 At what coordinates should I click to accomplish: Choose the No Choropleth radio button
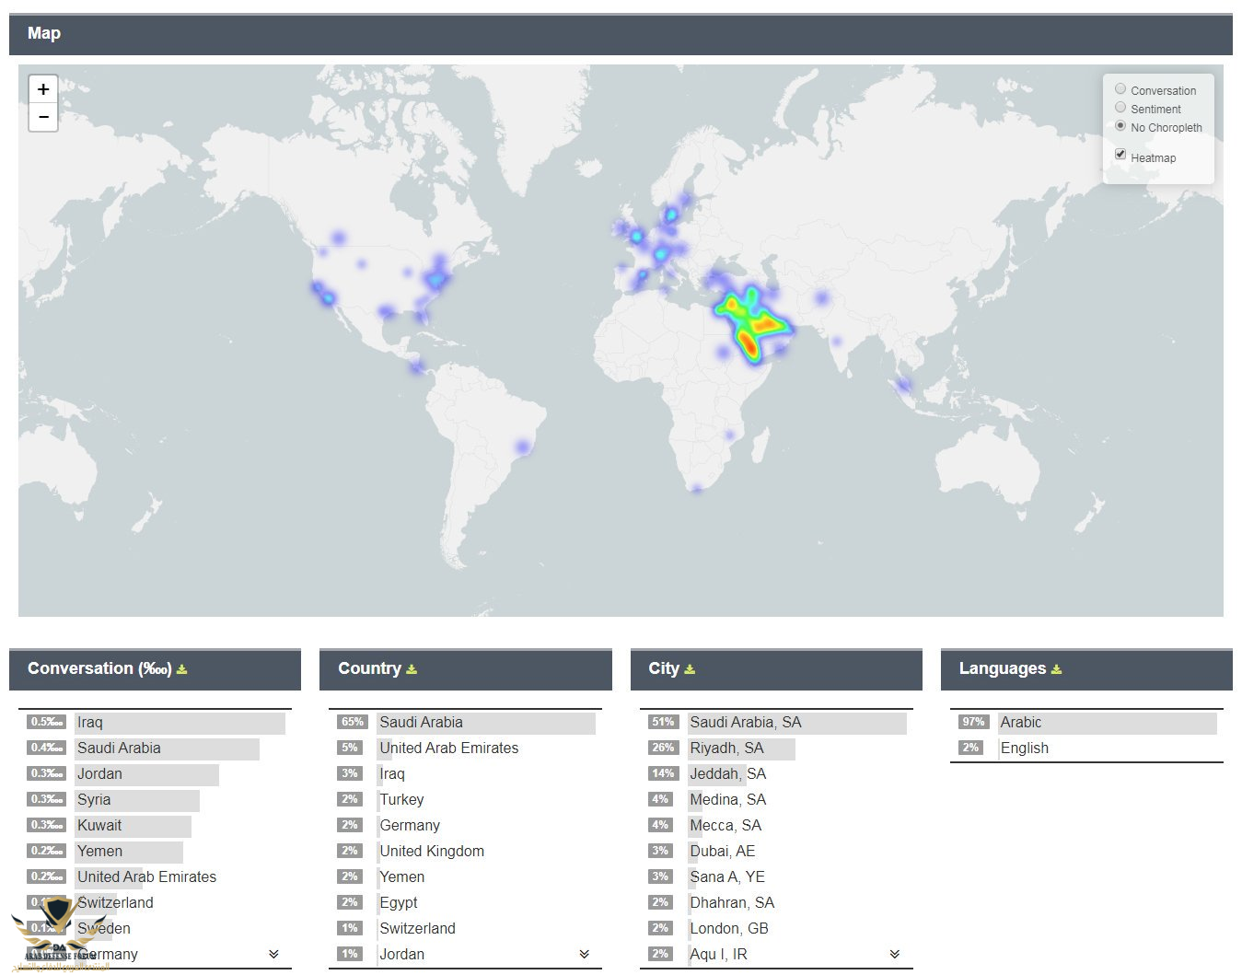click(1120, 126)
